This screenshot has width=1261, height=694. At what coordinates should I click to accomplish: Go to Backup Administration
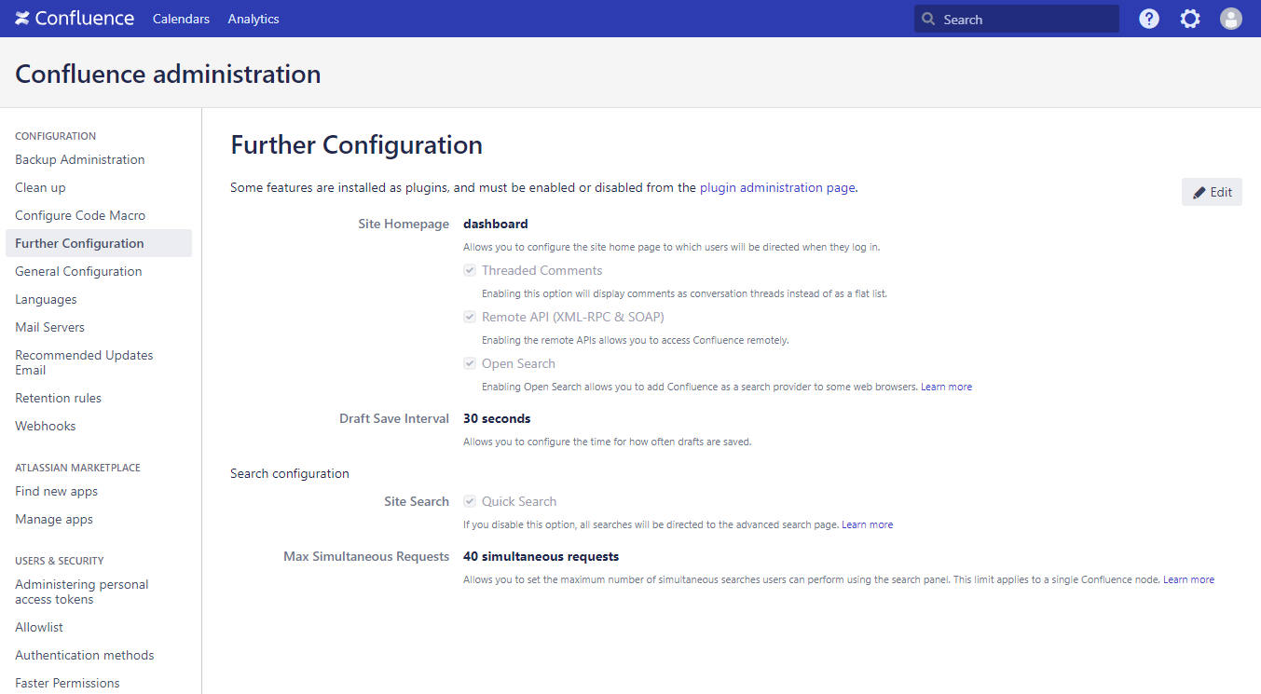(x=80, y=159)
